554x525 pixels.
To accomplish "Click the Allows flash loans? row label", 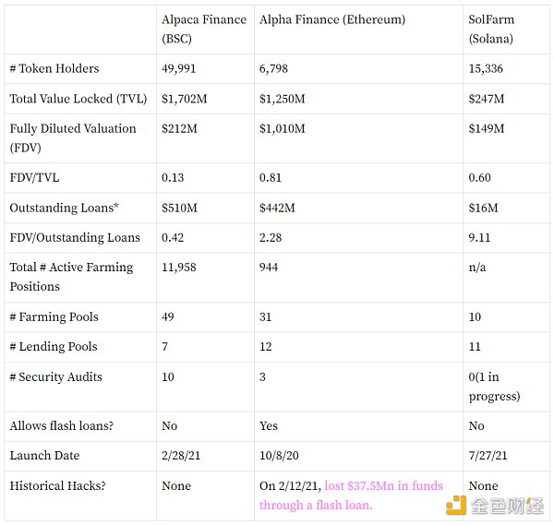I will [62, 425].
